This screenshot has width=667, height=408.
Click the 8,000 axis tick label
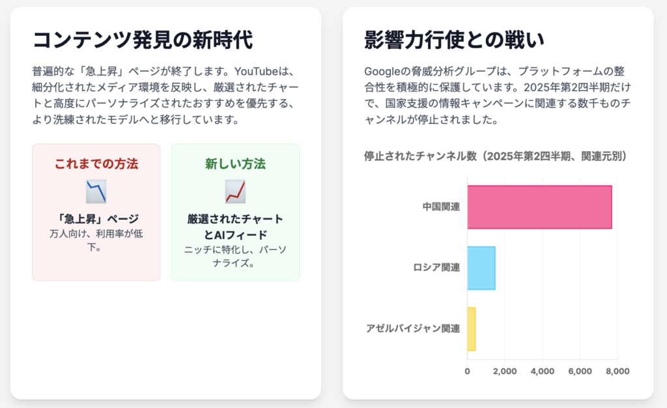click(x=617, y=371)
